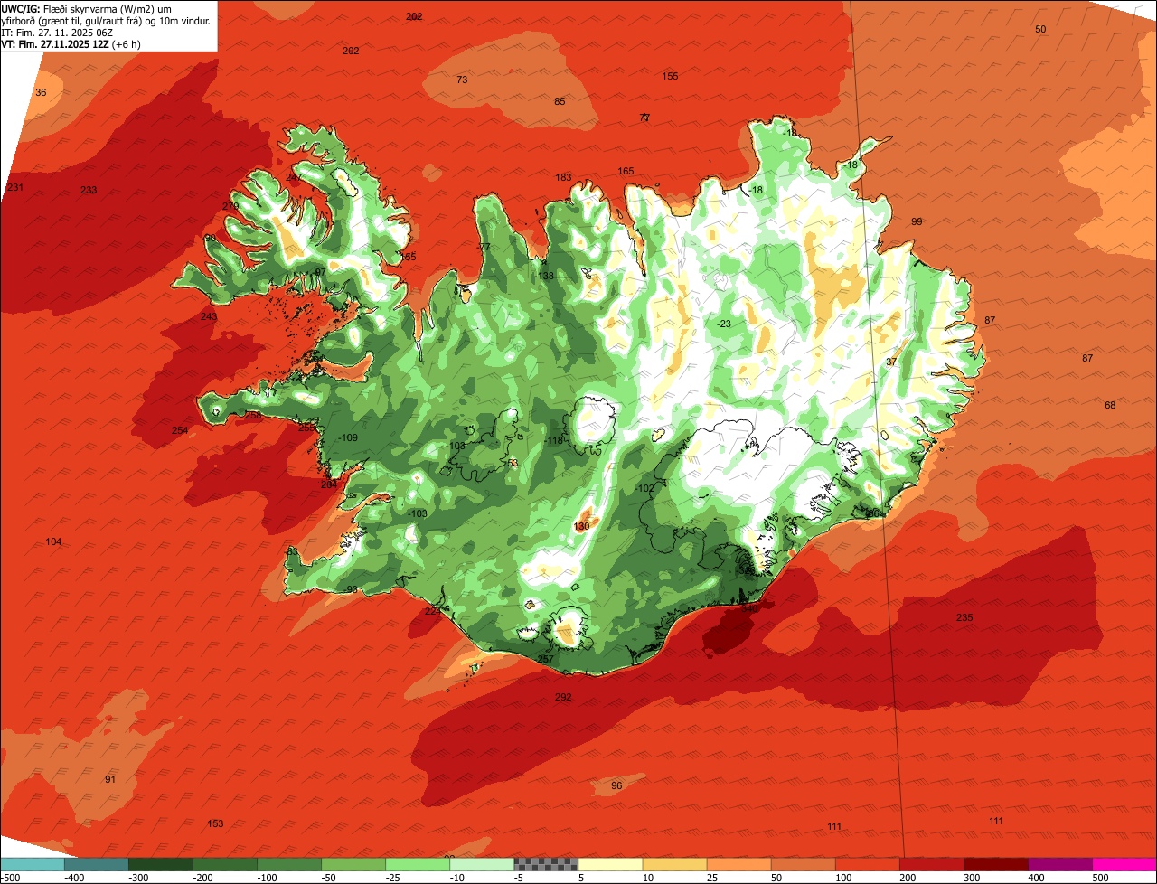Click the map value '231' near the western map edge
This screenshot has height=884, width=1157.
pos(15,187)
